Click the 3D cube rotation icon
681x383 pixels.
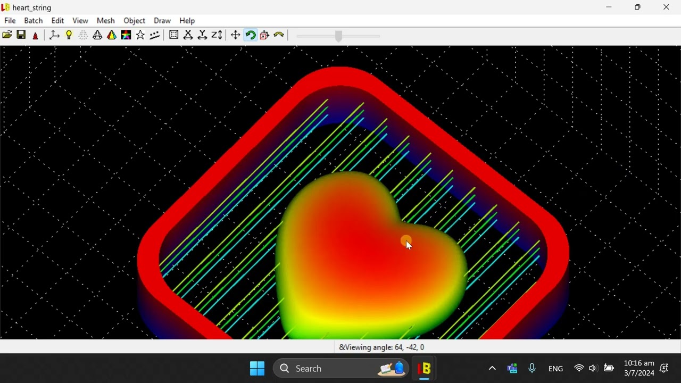click(x=264, y=35)
